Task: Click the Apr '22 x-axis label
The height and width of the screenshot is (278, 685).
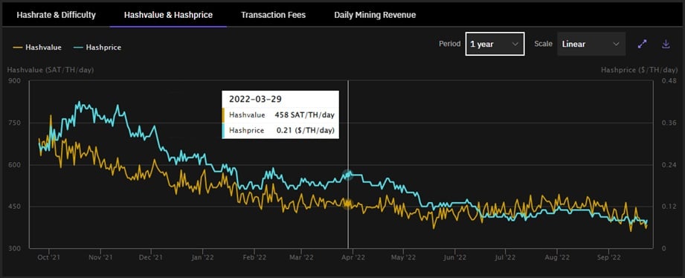Action: (353, 257)
